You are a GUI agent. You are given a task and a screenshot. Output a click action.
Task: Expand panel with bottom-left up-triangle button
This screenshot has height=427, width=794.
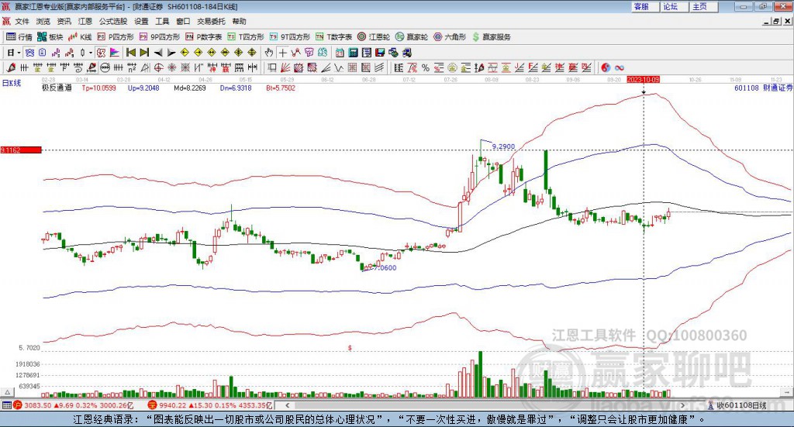click(7, 392)
